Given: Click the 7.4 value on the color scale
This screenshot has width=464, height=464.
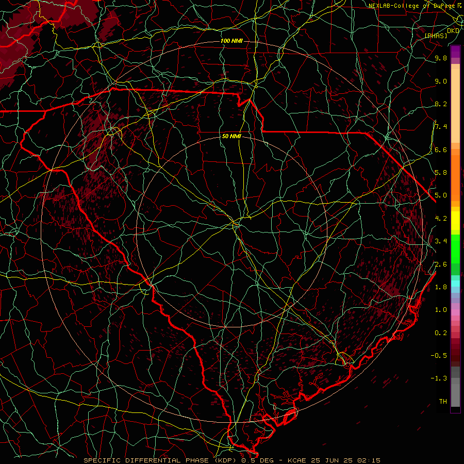Looking at the screenshot, I should (441, 127).
